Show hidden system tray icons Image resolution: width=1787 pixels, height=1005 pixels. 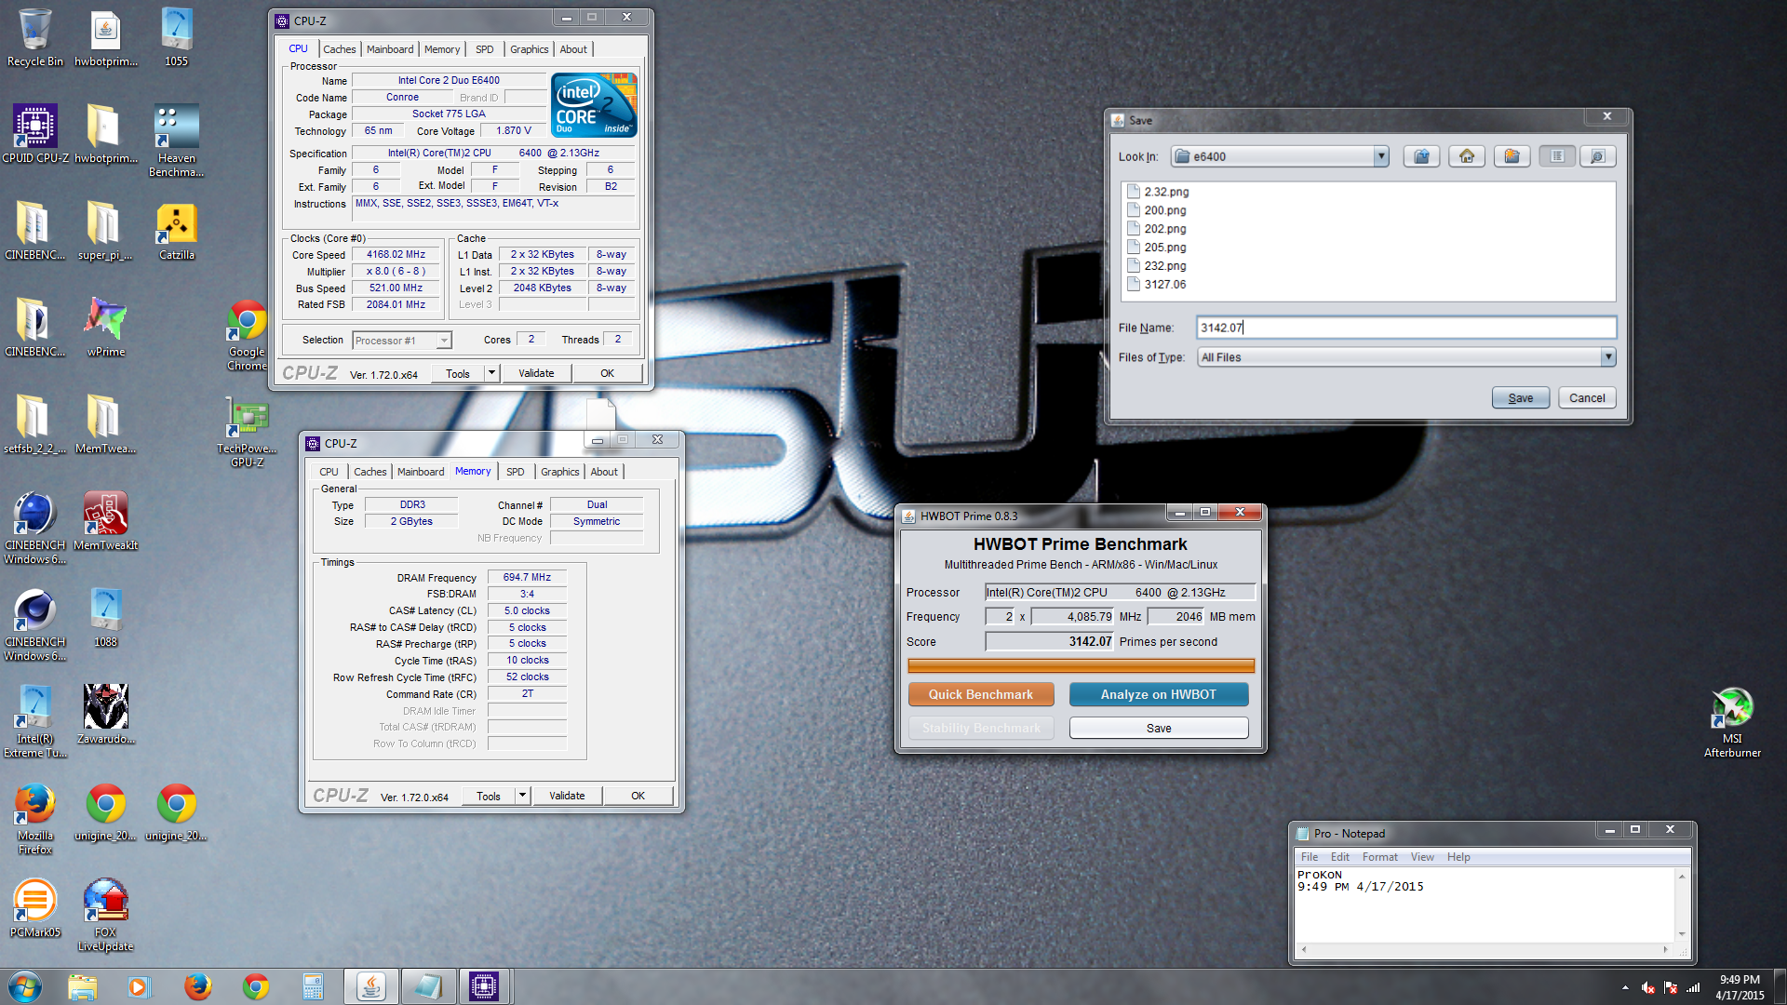coord(1625,987)
